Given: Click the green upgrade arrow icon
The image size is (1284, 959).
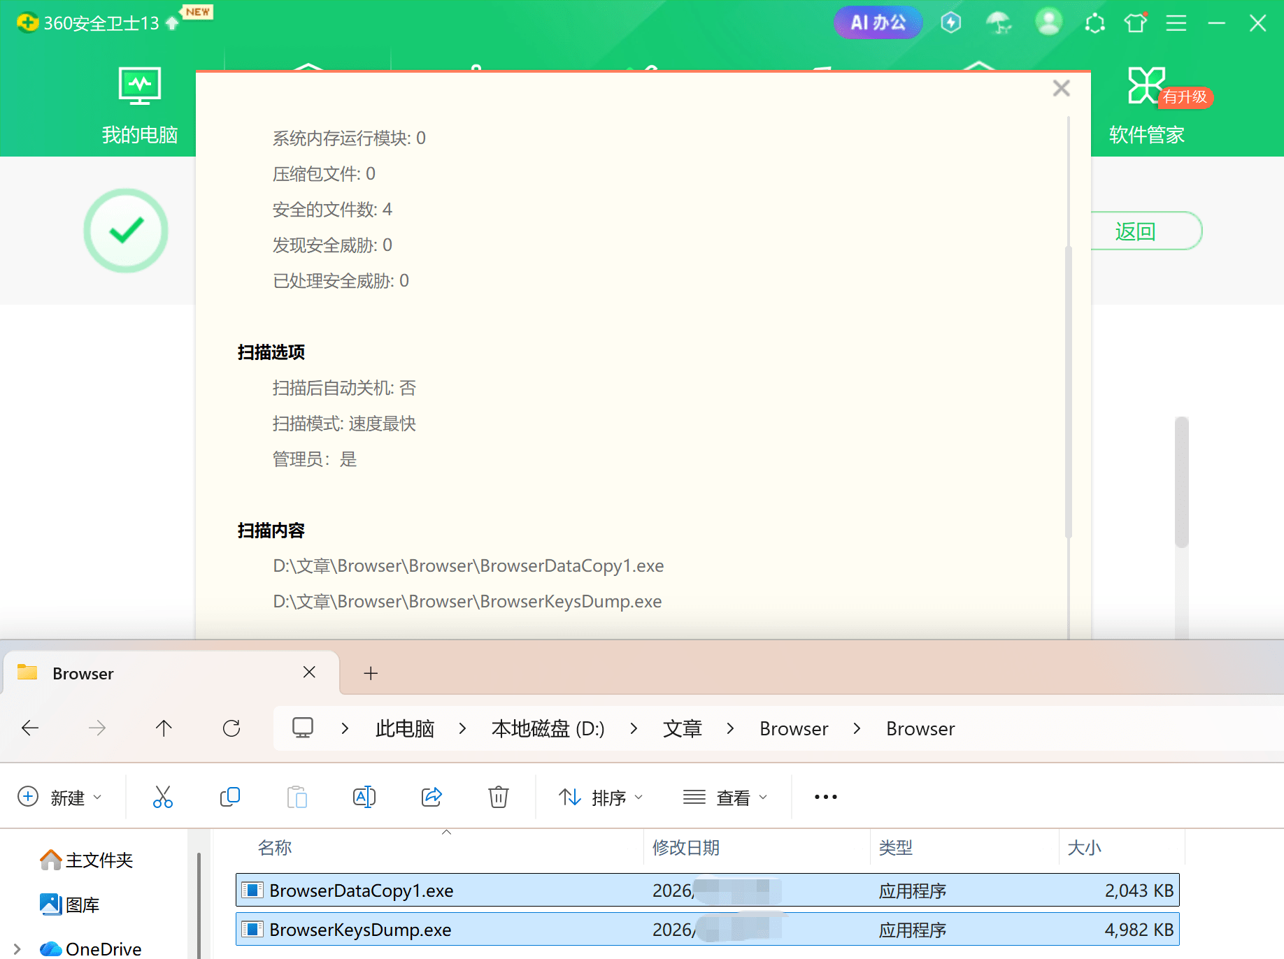Looking at the screenshot, I should (x=172, y=23).
